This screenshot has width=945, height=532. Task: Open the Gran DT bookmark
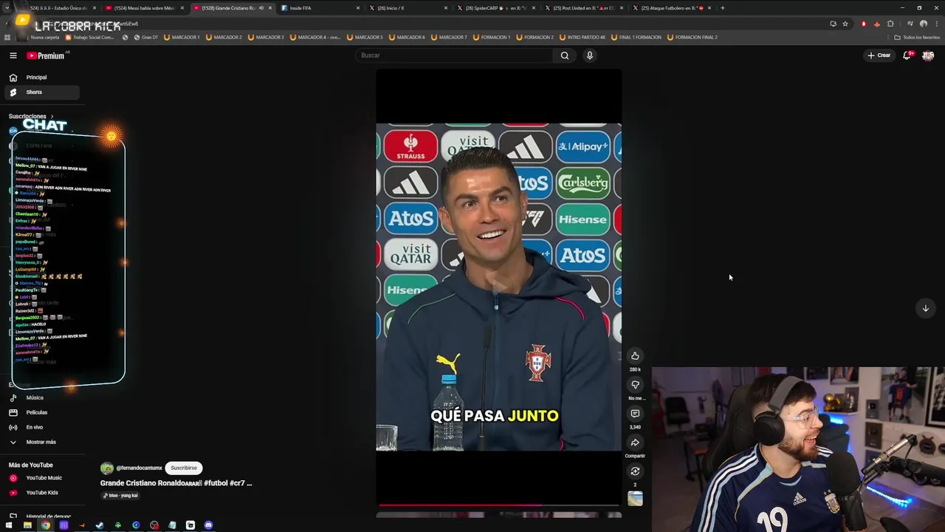(x=146, y=37)
